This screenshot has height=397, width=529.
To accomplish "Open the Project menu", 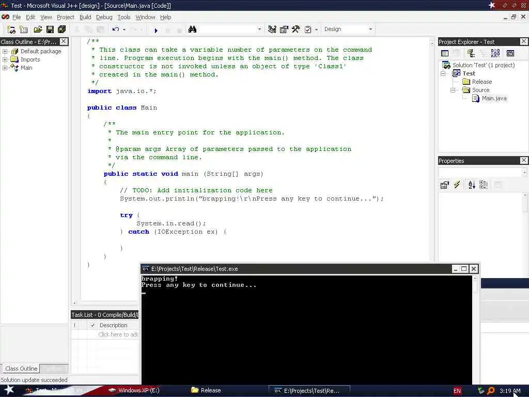I will click(x=66, y=17).
